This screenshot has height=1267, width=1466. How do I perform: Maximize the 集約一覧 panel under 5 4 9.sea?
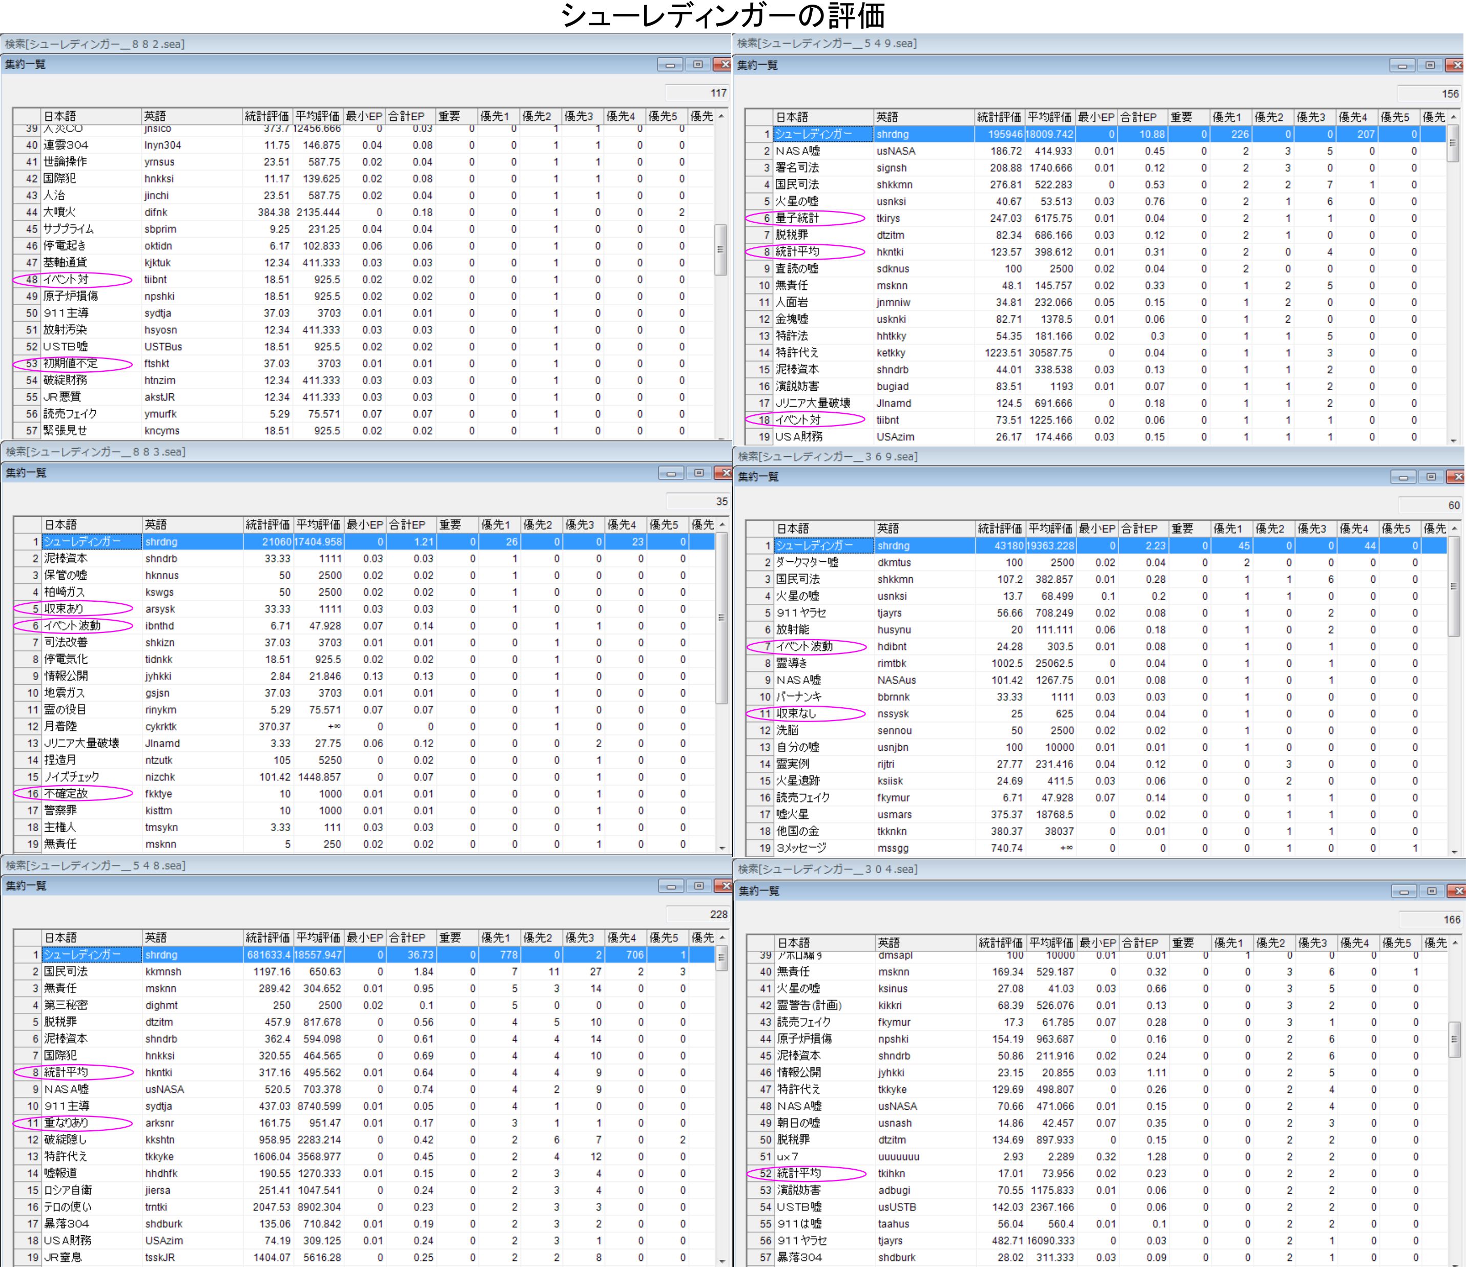(x=1430, y=66)
